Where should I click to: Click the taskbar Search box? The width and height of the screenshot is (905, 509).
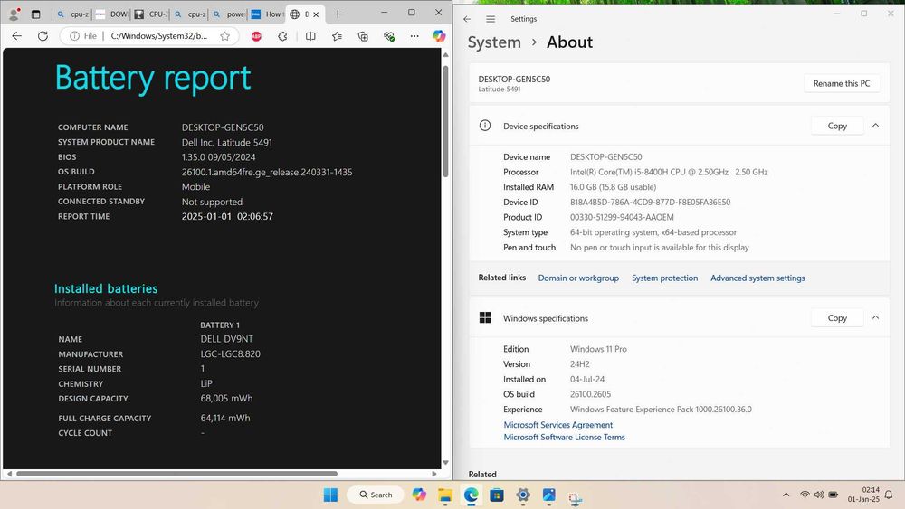point(376,495)
